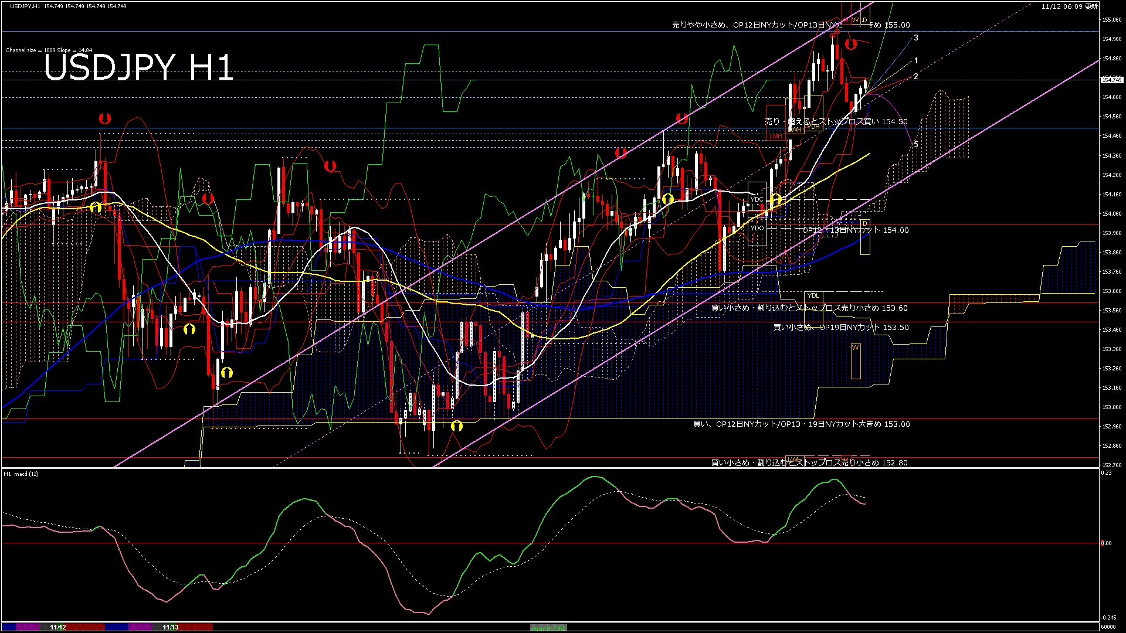Click the projection line label 5
Screen dimensions: 1126x633
tap(916, 144)
